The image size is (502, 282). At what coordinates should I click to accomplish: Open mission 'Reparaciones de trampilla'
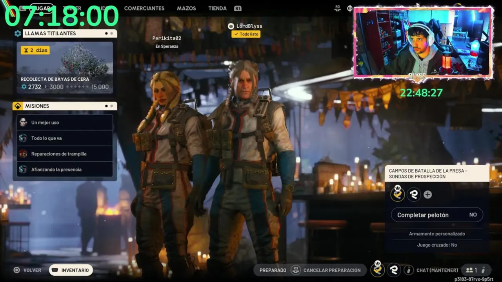(x=65, y=154)
